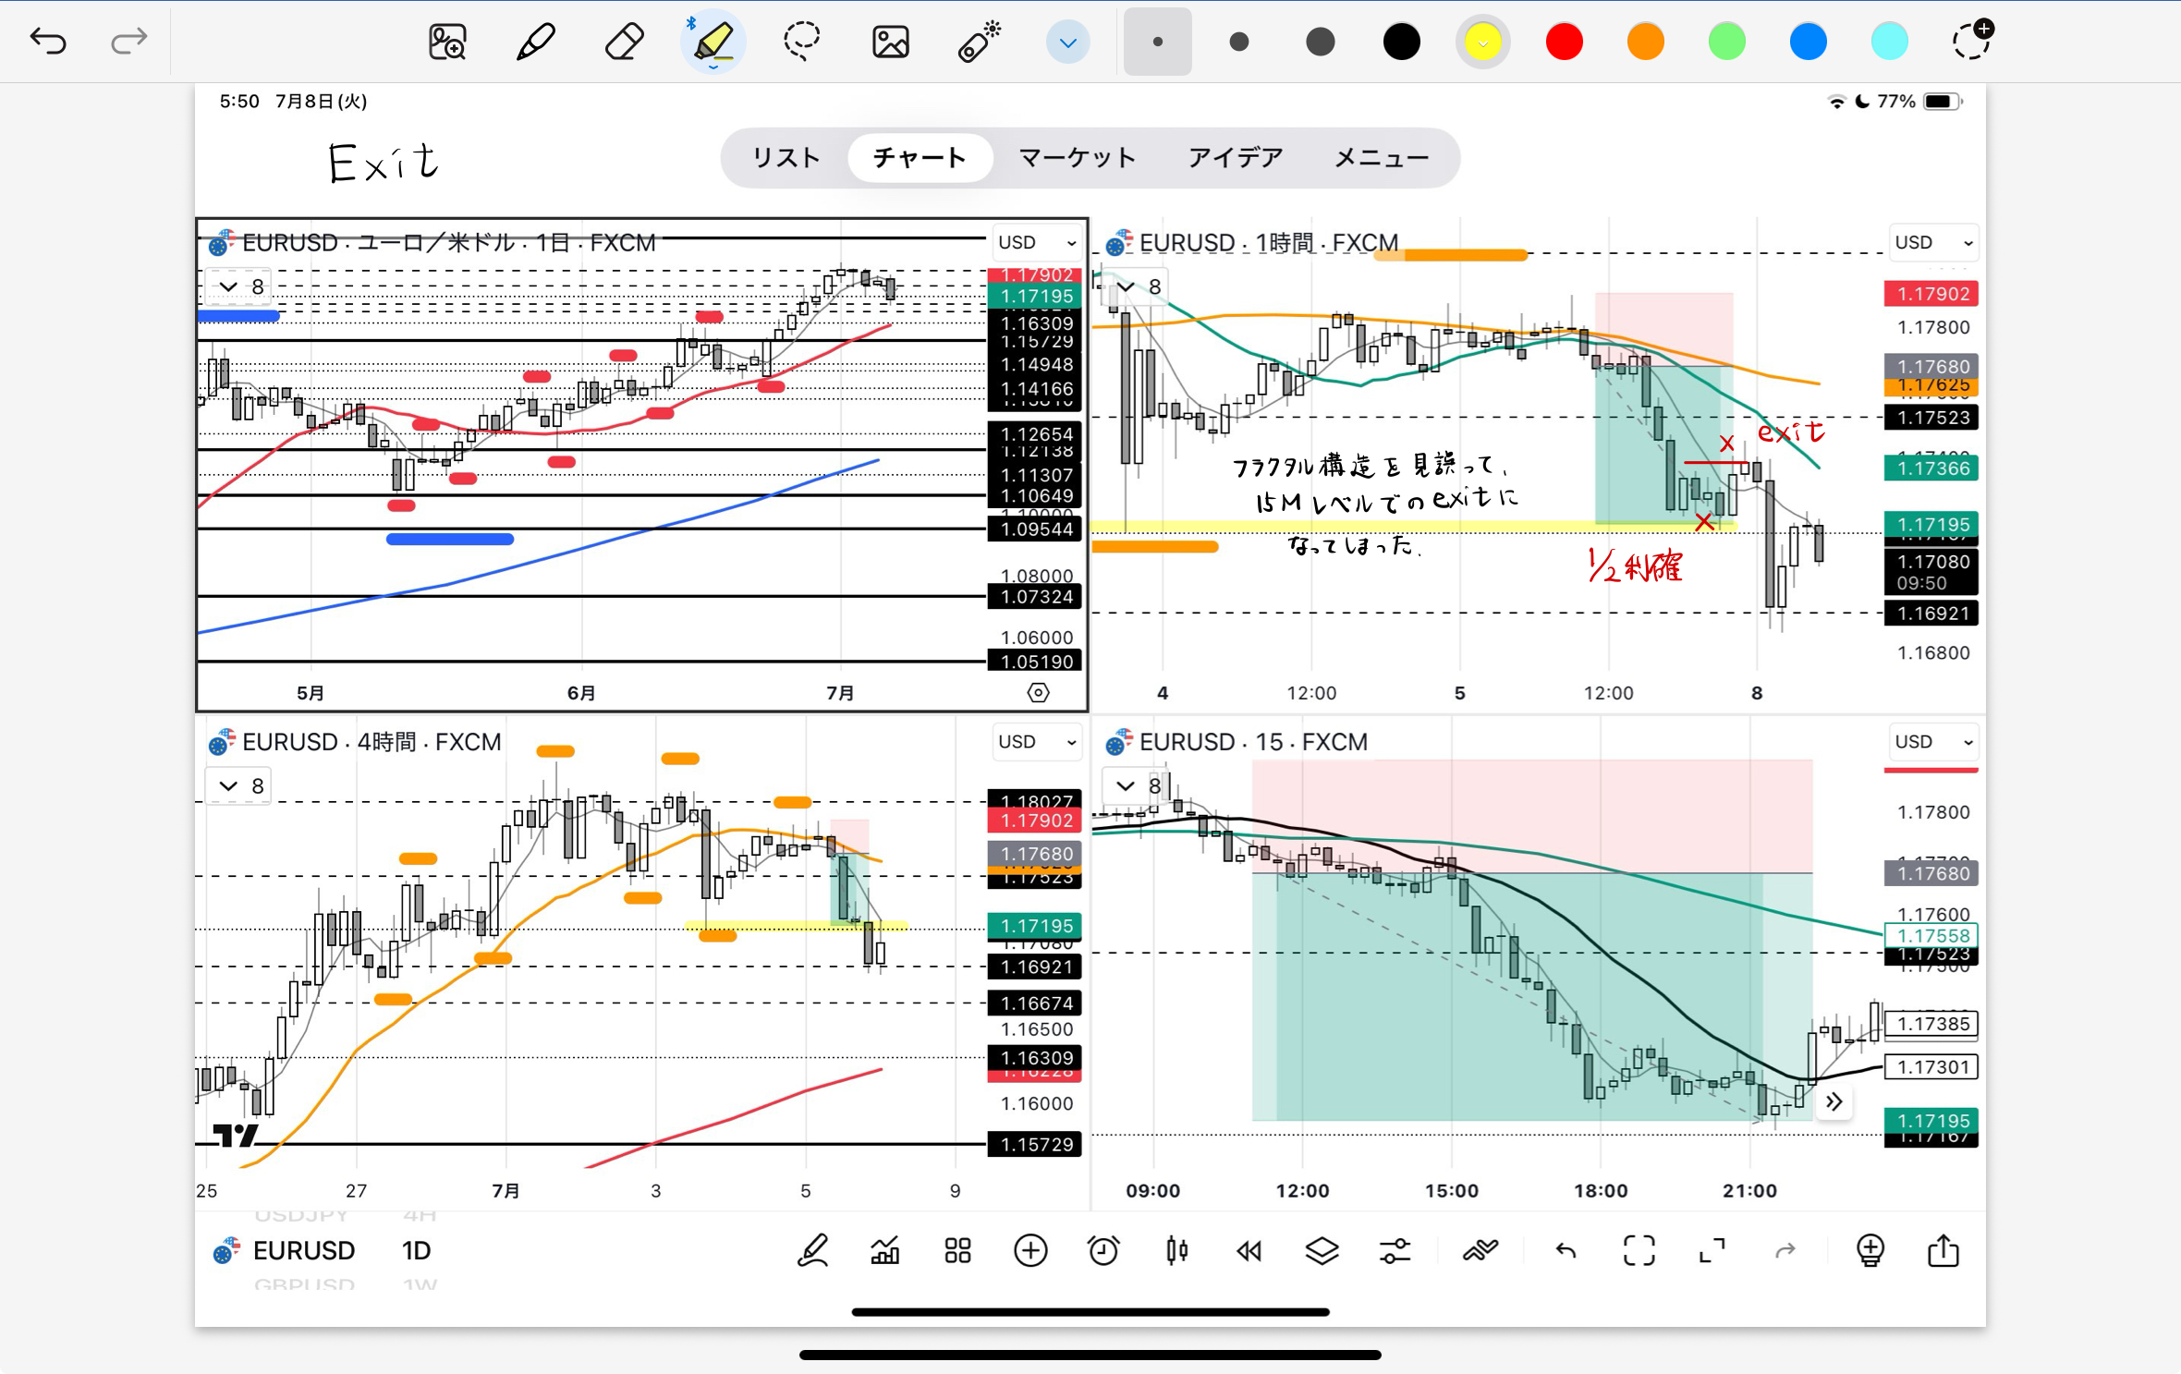Open the alert clock icon
Viewport: 2181px width, 1374px height.
pos(1103,1251)
